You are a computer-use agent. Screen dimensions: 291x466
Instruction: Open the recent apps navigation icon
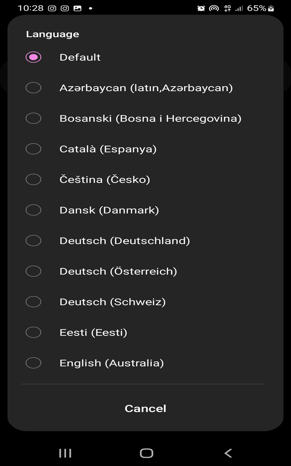[x=65, y=453]
